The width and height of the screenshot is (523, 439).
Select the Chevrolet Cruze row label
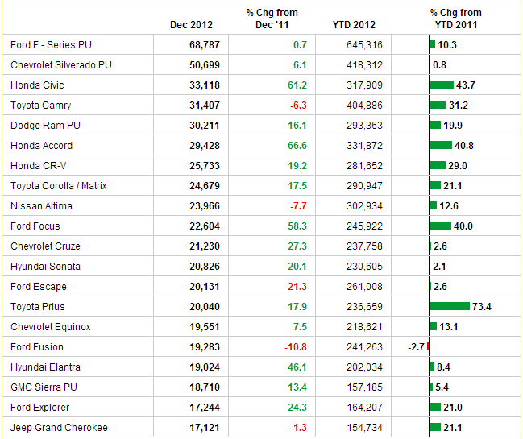click(45, 246)
